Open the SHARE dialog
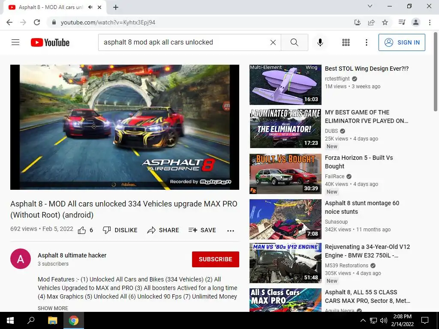 [x=163, y=230]
